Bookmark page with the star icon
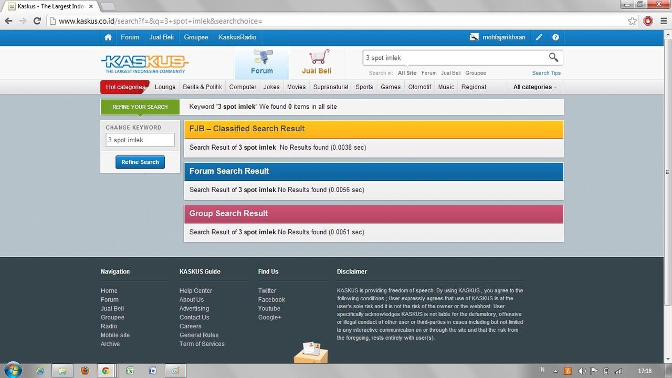This screenshot has width=672, height=378. [x=633, y=21]
